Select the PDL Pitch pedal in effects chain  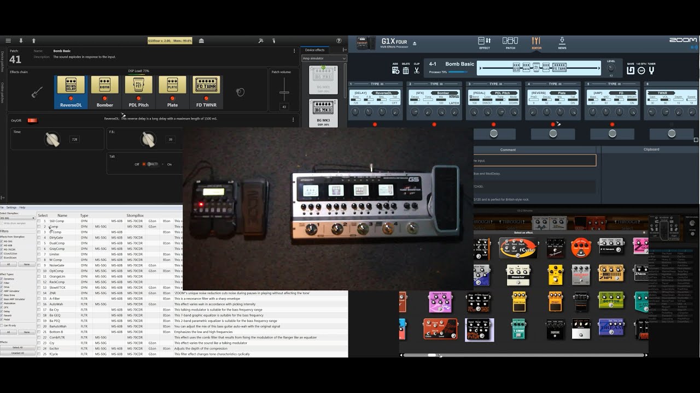(x=138, y=92)
